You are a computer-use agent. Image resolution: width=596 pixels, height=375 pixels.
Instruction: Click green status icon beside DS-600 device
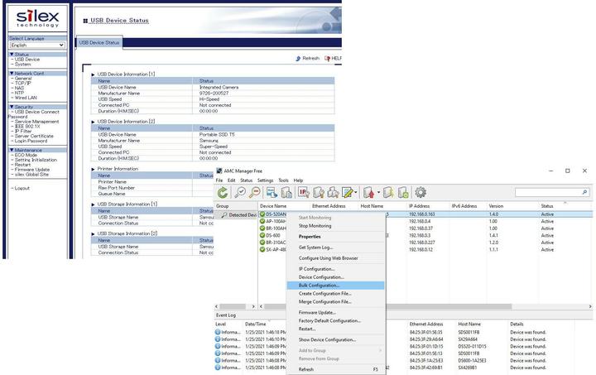click(262, 235)
